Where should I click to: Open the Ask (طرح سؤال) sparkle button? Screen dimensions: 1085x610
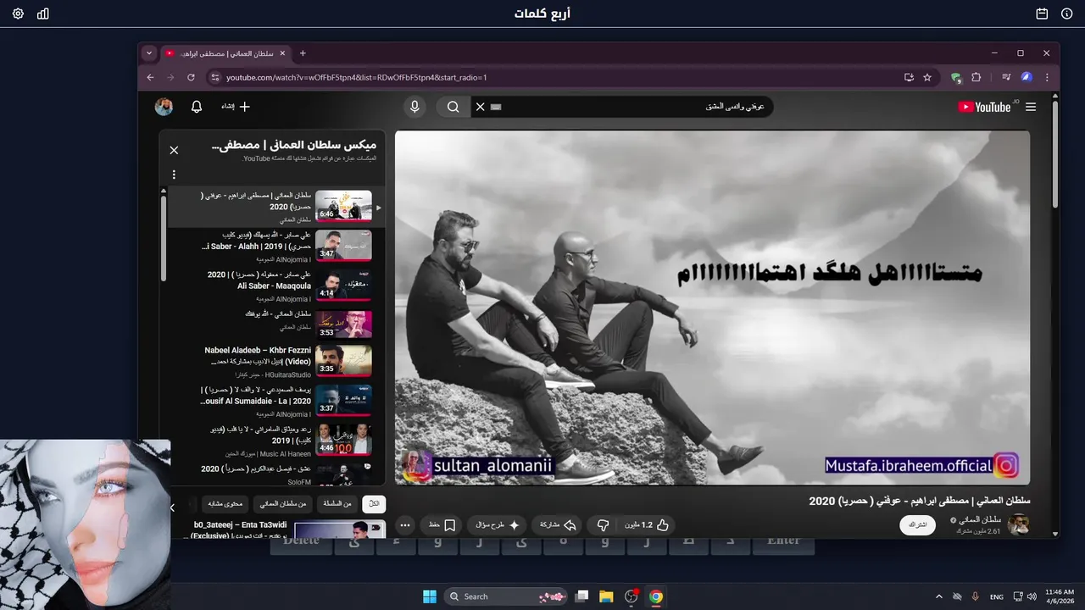click(x=498, y=525)
